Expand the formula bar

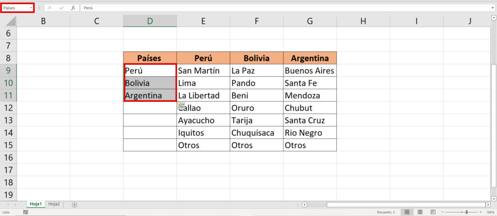493,8
